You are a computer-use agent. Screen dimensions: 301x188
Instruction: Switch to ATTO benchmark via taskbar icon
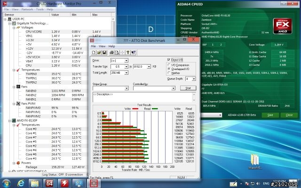coord(94,183)
